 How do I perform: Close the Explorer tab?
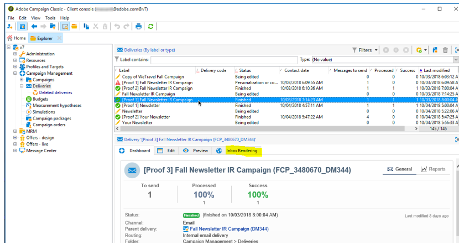tap(59, 38)
